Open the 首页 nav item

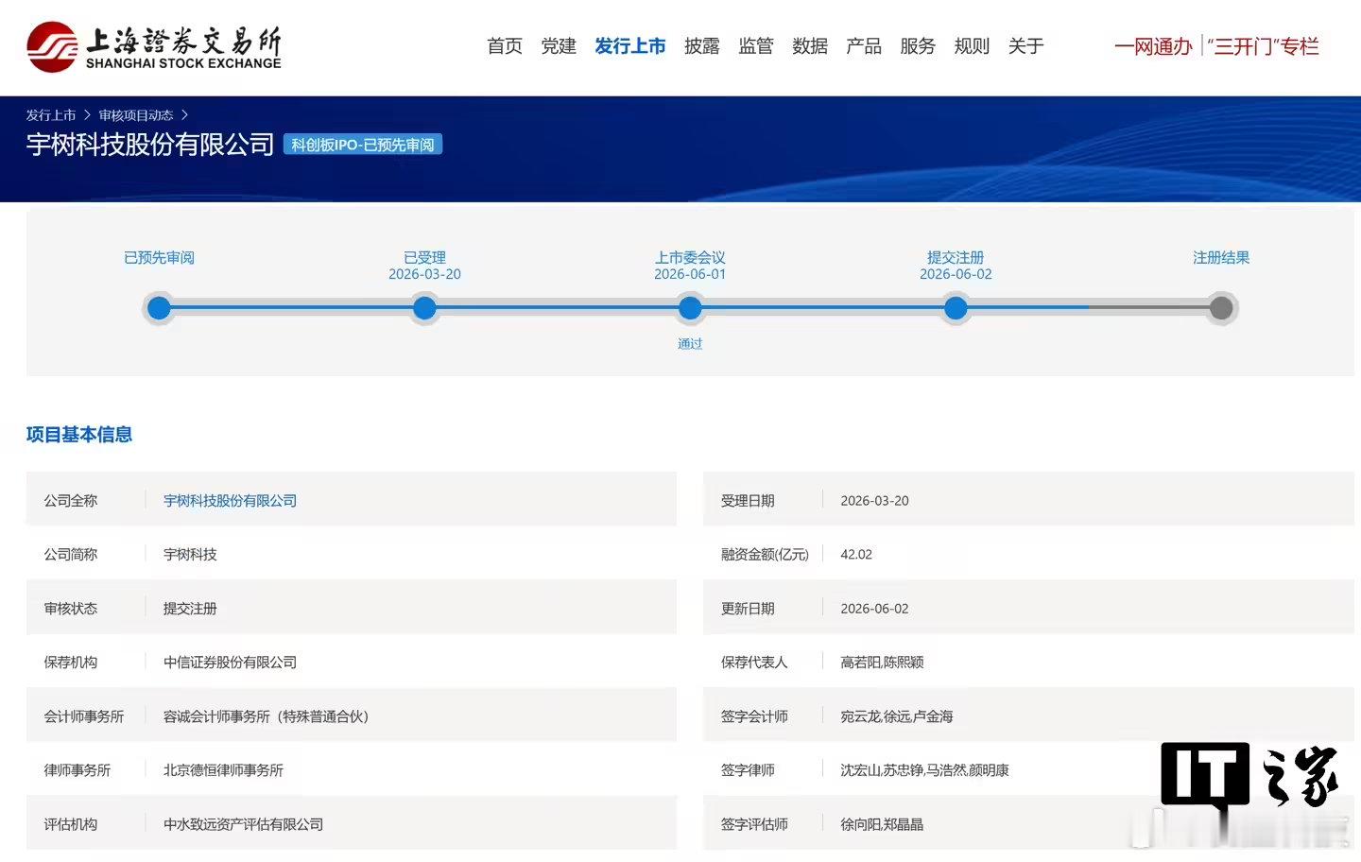[505, 46]
